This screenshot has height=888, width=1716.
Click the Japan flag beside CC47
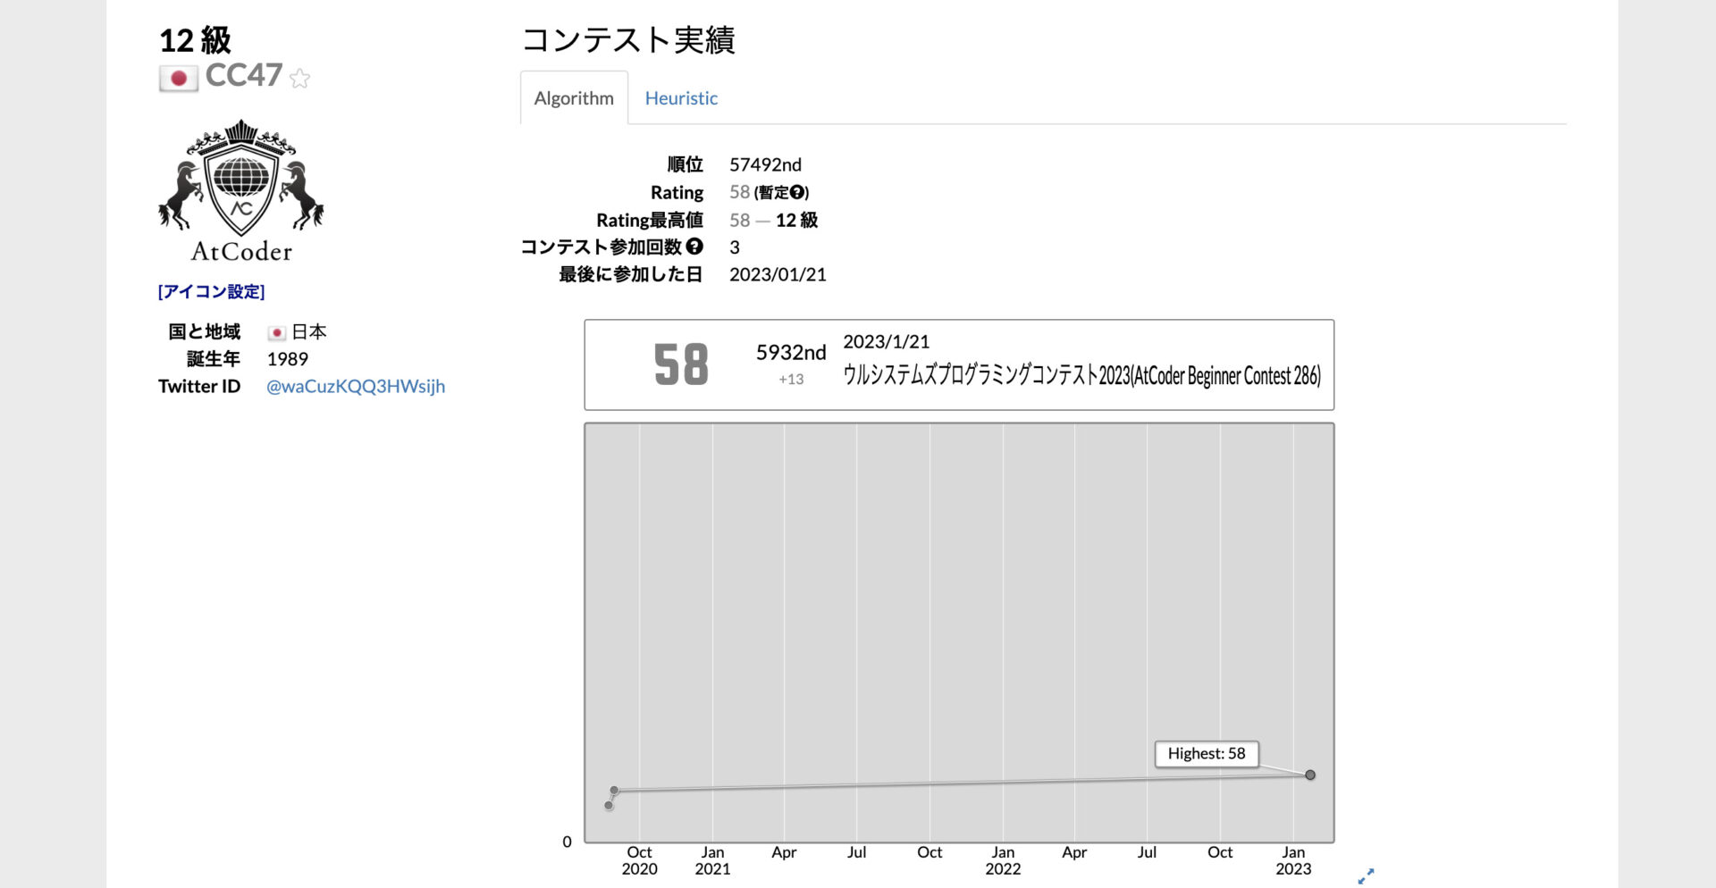tap(179, 79)
